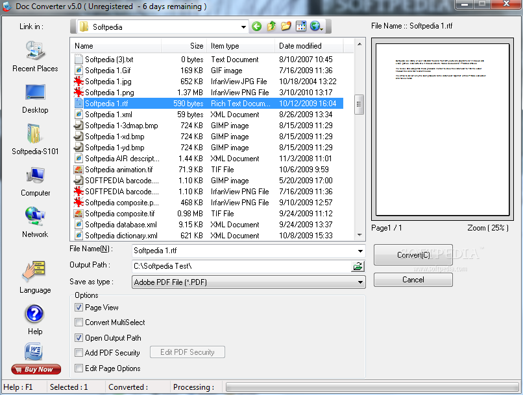Select SOFTPEDIA barcode IrfanView PNG row
The width and height of the screenshot is (523, 395).
[x=208, y=191]
